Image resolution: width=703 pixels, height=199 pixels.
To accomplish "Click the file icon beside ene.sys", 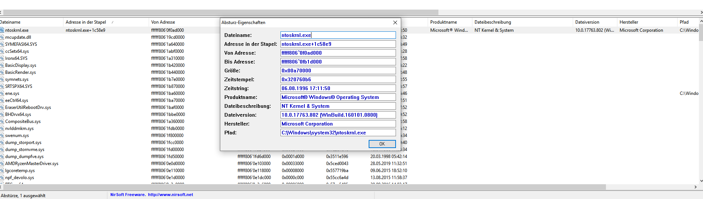I will 2,93.
